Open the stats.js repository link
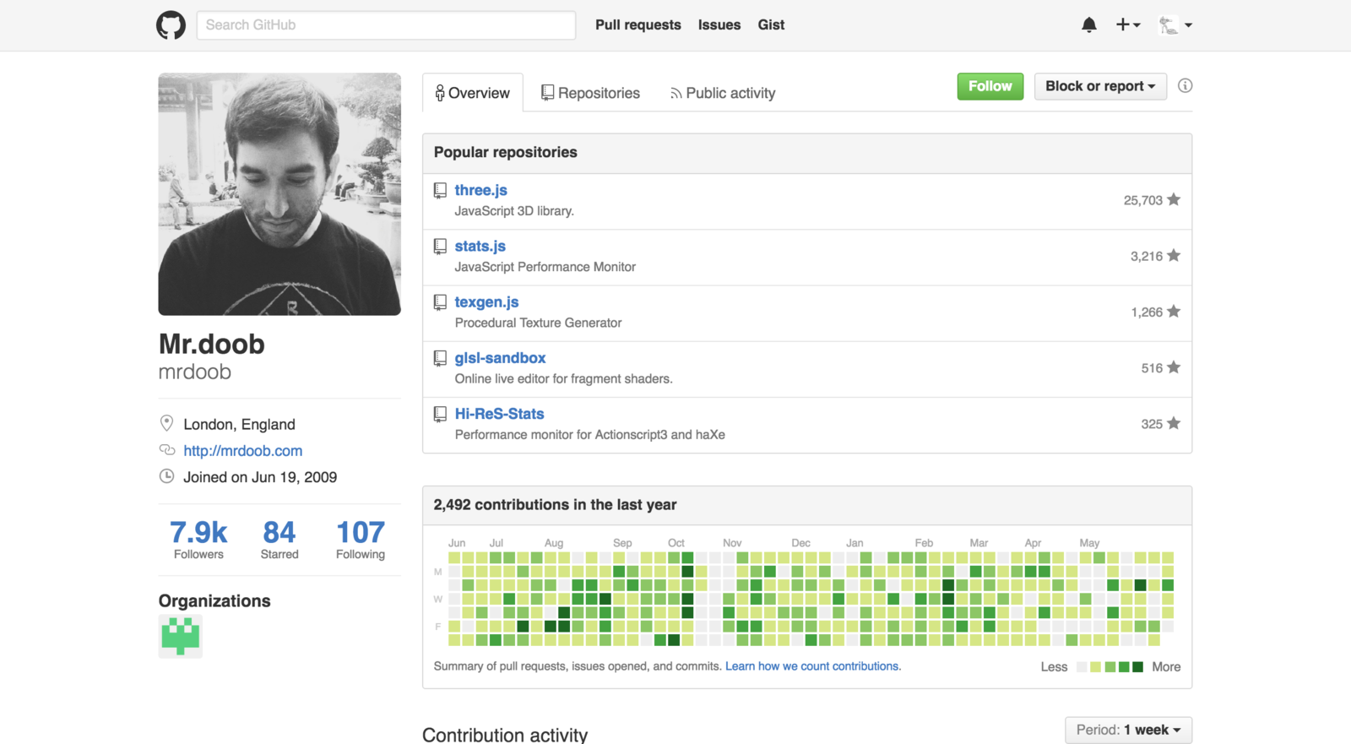This screenshot has width=1351, height=744. point(480,246)
